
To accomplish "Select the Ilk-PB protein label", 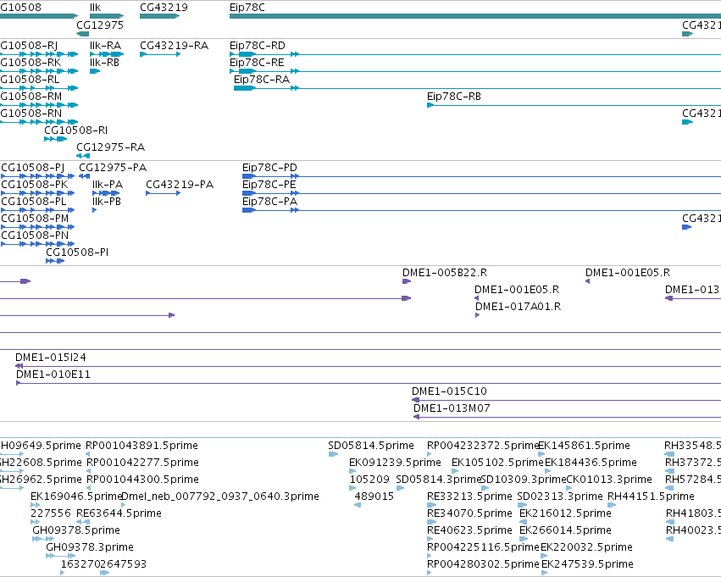I will [107, 202].
